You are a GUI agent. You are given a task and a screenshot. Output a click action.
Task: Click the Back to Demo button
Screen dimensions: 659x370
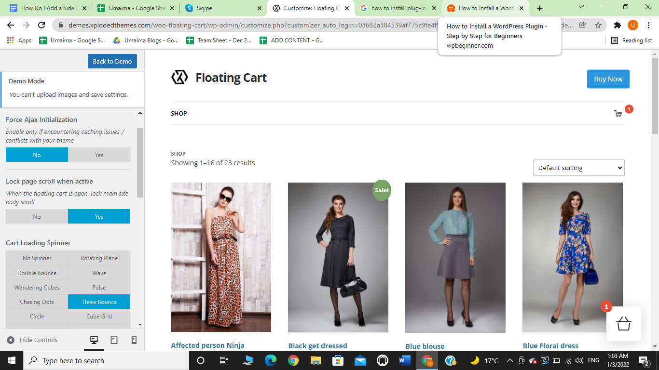tap(112, 61)
